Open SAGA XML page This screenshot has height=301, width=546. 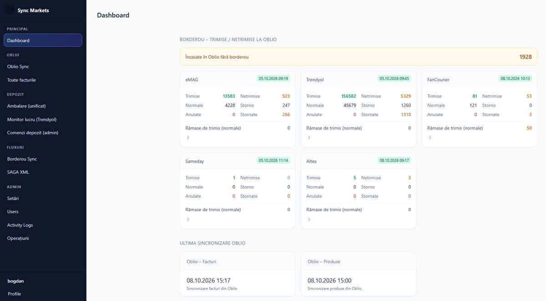tap(43, 172)
